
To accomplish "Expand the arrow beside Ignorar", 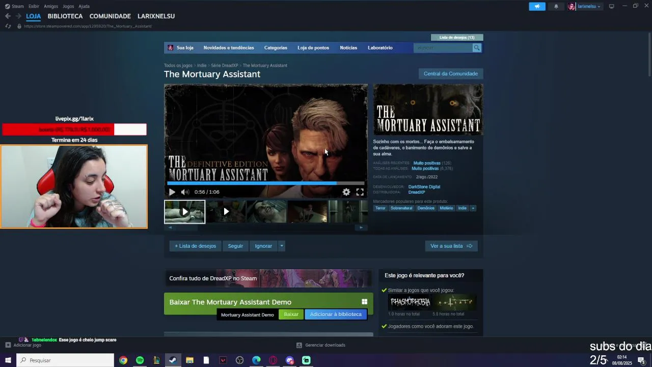I will click(281, 246).
